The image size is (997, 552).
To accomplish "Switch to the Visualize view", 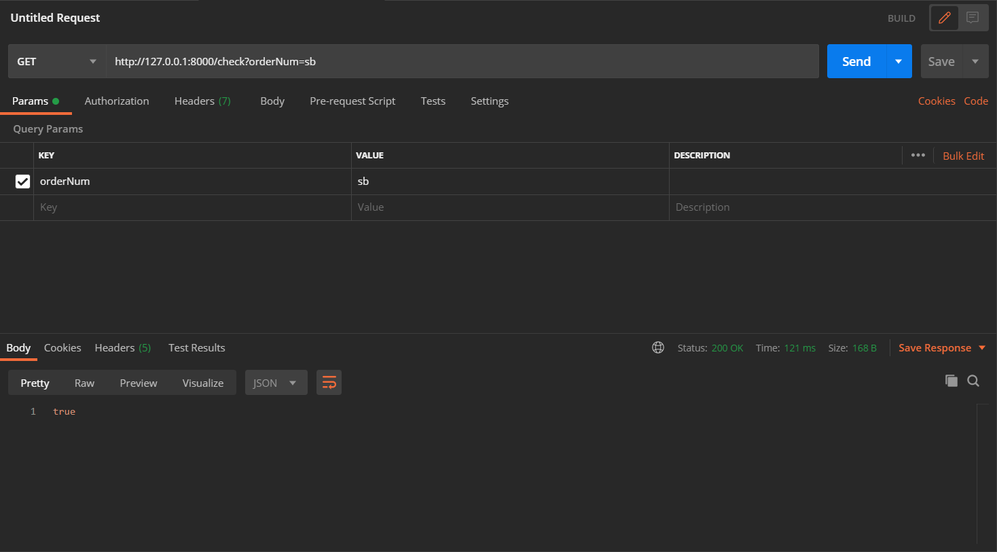I will point(203,383).
